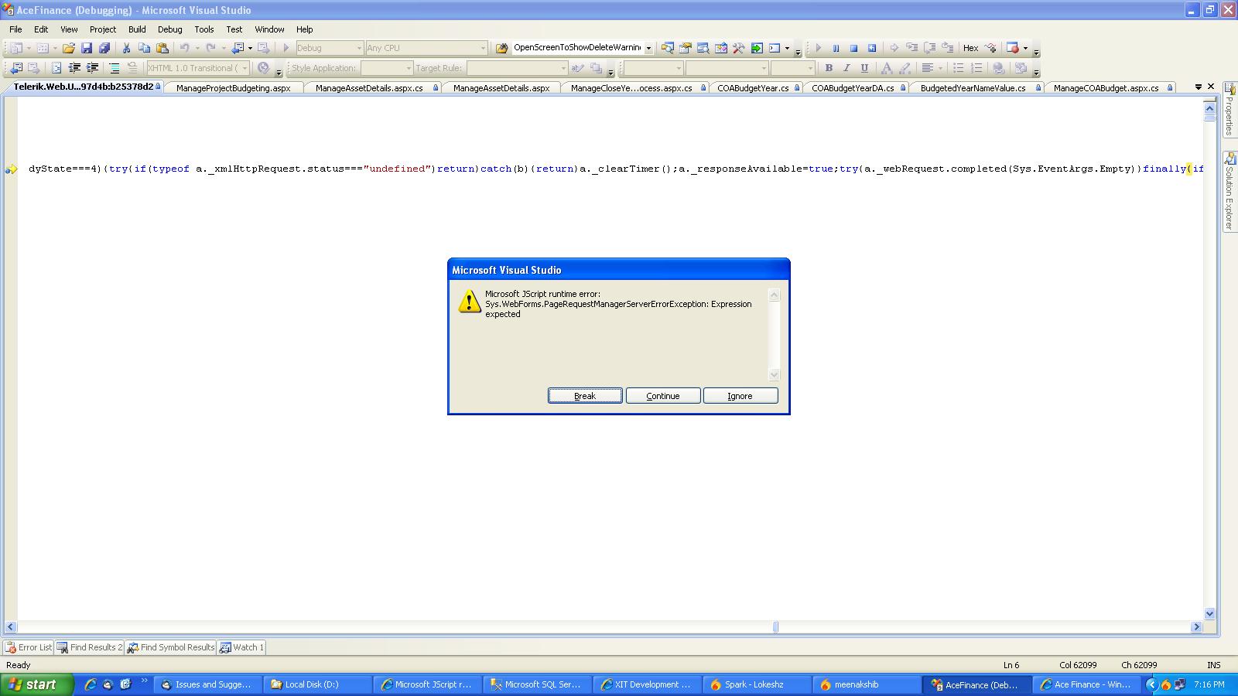Screen dimensions: 1238x696
Task: Click the Windows start button
Action: click(x=36, y=684)
